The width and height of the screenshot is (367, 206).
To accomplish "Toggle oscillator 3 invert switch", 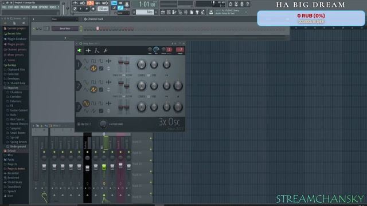I will point(108,111).
